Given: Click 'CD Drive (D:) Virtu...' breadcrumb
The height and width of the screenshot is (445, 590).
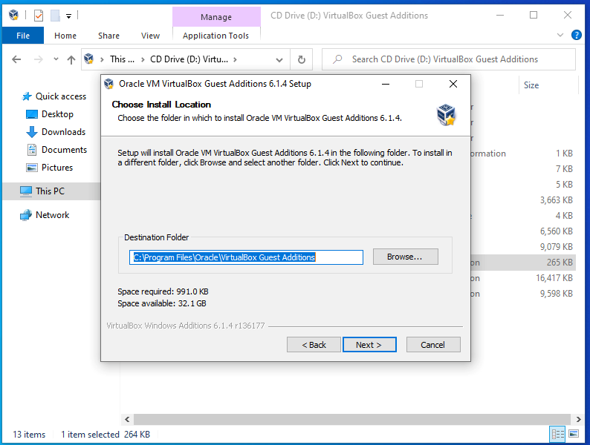Looking at the screenshot, I should [189, 59].
